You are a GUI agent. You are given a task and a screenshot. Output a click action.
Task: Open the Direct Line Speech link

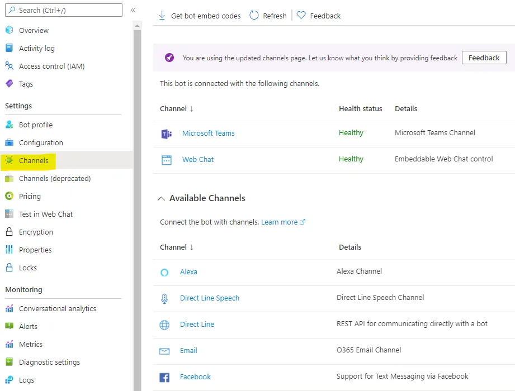[210, 298]
